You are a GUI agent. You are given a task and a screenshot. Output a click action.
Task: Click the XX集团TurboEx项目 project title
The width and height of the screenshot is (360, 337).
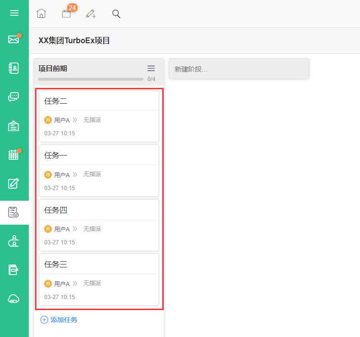pos(74,41)
